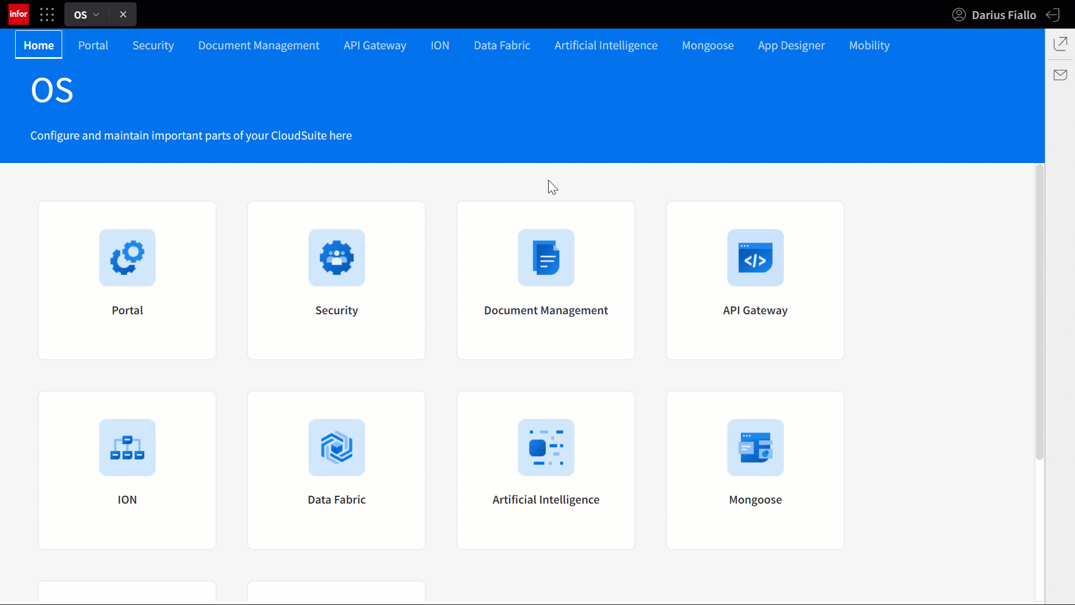Open the ION hierarchy icon

tap(127, 448)
